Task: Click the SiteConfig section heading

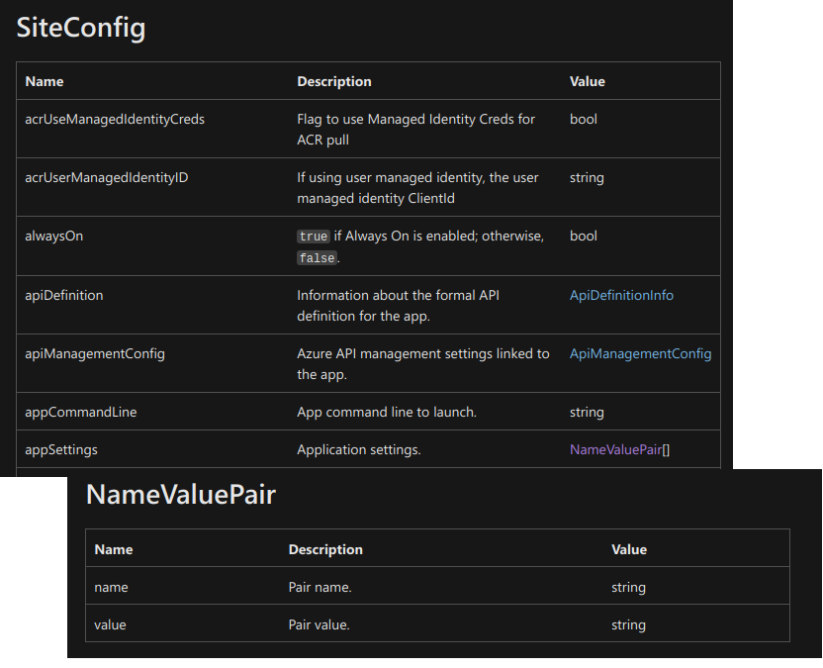Action: (x=80, y=28)
